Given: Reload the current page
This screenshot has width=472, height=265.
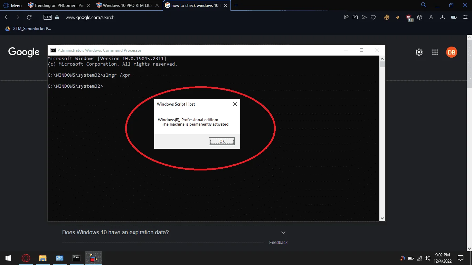Looking at the screenshot, I should 29,17.
